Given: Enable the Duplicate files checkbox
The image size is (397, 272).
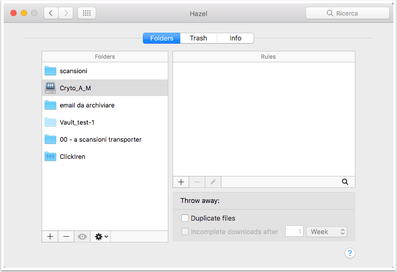Looking at the screenshot, I should pos(185,218).
